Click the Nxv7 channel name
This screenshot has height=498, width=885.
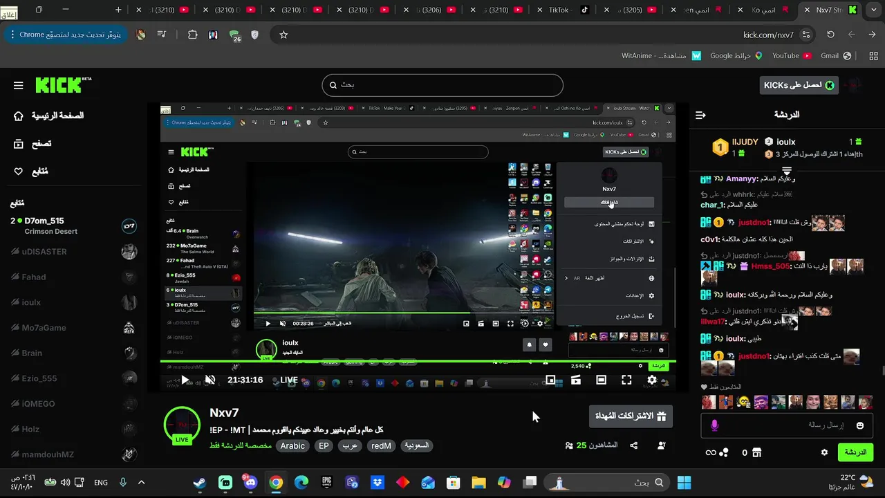[x=224, y=413]
